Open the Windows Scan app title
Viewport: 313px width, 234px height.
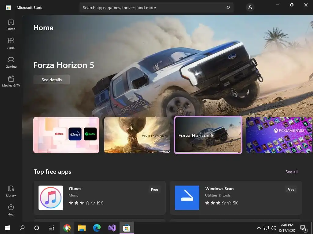pos(219,189)
